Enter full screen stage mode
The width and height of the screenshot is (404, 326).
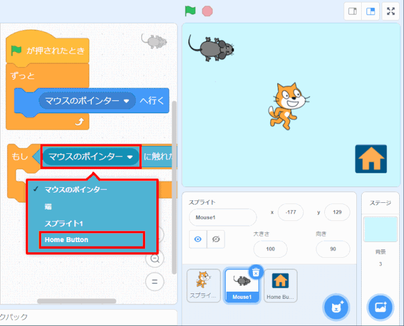pyautogui.click(x=391, y=11)
